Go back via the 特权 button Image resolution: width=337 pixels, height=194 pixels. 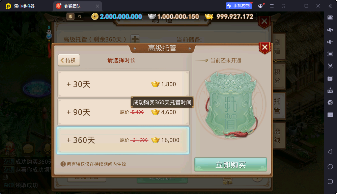[x=69, y=60]
